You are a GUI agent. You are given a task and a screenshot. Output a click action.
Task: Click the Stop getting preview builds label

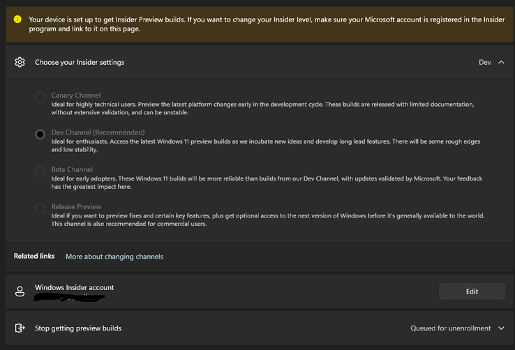78,328
